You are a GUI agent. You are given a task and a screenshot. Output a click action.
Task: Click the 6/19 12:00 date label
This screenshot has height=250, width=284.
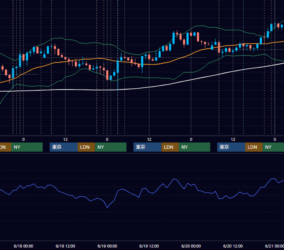149,246
